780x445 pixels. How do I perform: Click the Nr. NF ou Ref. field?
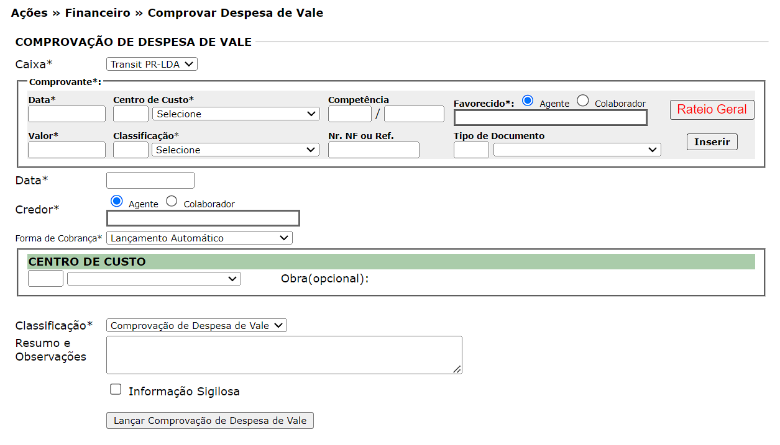tap(374, 150)
